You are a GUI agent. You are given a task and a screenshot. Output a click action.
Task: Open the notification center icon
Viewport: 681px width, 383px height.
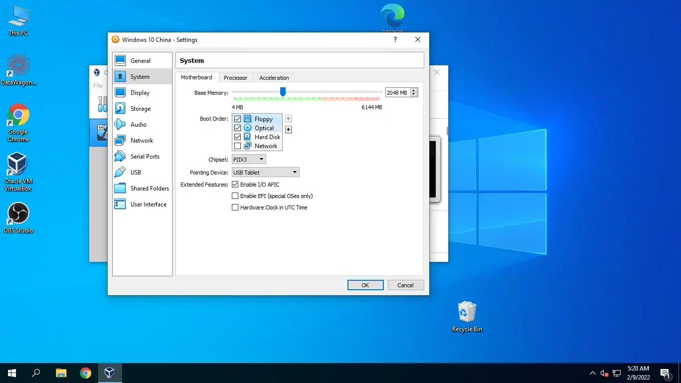point(665,373)
